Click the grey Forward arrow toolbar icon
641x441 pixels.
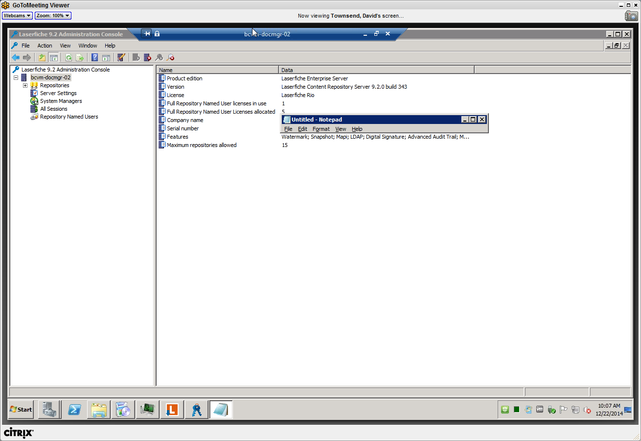(27, 57)
